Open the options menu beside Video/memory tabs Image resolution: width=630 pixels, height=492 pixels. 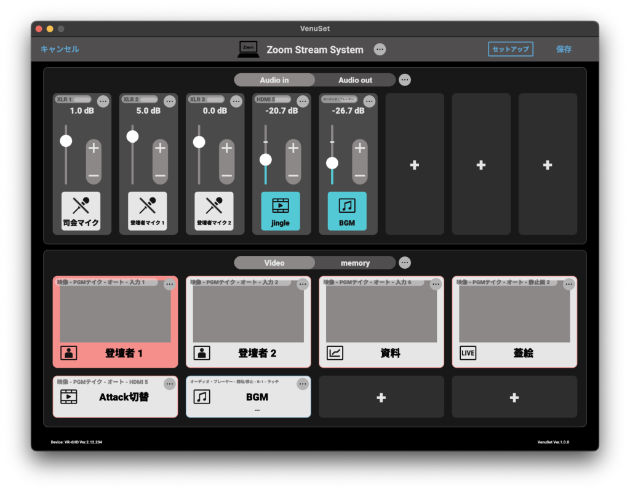(x=405, y=263)
